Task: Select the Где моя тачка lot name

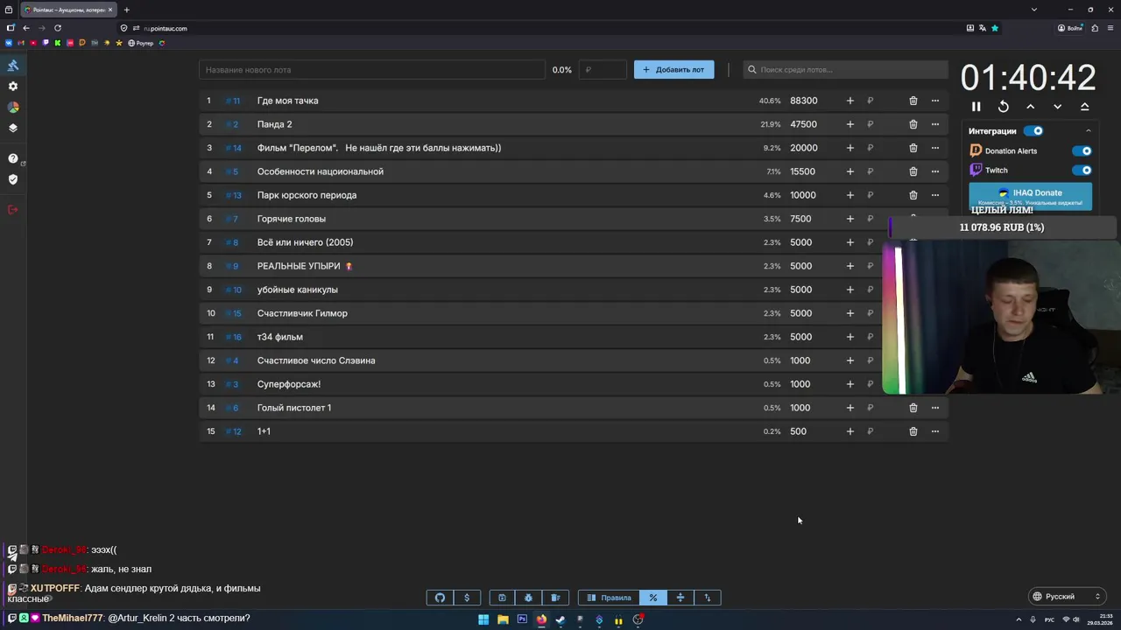Action: click(x=287, y=101)
